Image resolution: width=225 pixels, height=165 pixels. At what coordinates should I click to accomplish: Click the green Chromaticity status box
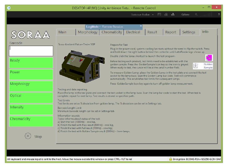tap(31, 121)
